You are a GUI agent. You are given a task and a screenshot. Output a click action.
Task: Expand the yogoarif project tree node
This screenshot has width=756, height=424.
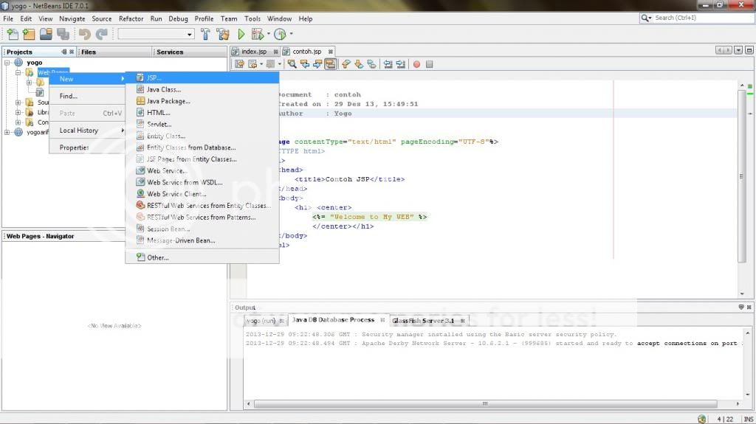click(7, 133)
